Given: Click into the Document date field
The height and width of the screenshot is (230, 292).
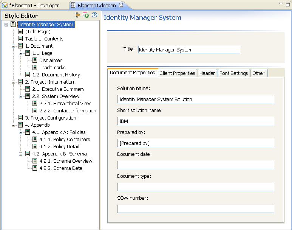Looking at the screenshot, I should 196,165.
